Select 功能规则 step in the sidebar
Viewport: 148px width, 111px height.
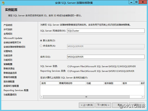click(x=8, y=60)
